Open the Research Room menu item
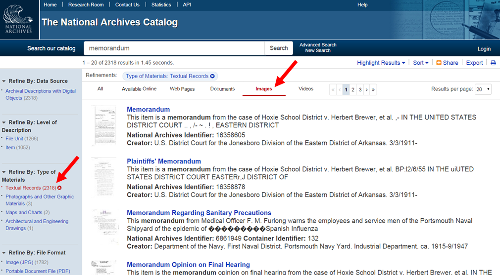Screen dimensions: 500x275 tap(86, 5)
